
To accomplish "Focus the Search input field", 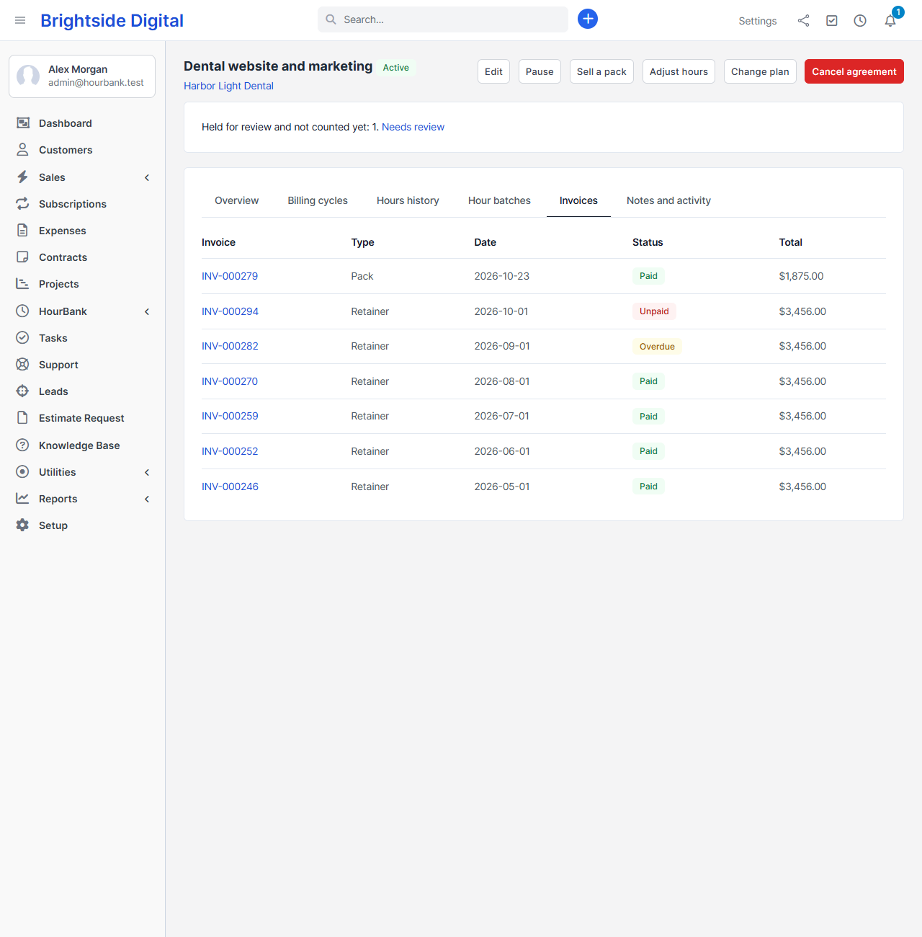I will (x=443, y=19).
